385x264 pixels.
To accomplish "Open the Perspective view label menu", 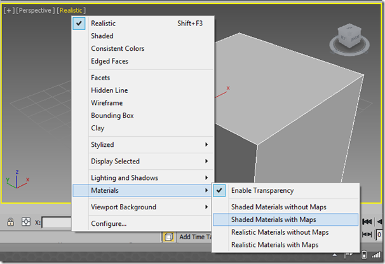I will 36,11.
